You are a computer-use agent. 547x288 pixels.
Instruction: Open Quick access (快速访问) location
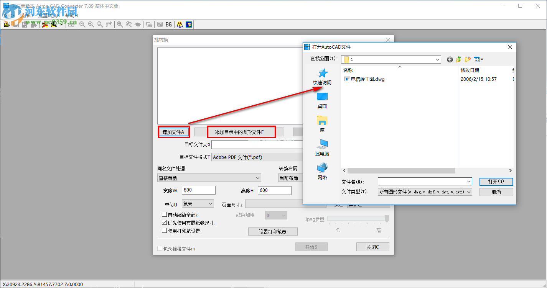point(322,77)
